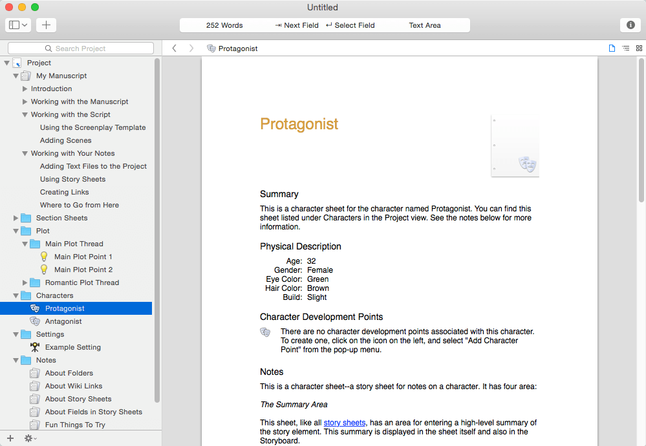The image size is (646, 446).
Task: Click the Next Field button
Action: pyautogui.click(x=297, y=25)
